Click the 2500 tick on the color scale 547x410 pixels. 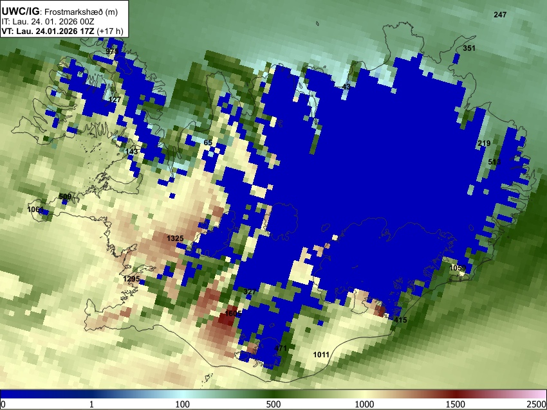click(x=537, y=404)
